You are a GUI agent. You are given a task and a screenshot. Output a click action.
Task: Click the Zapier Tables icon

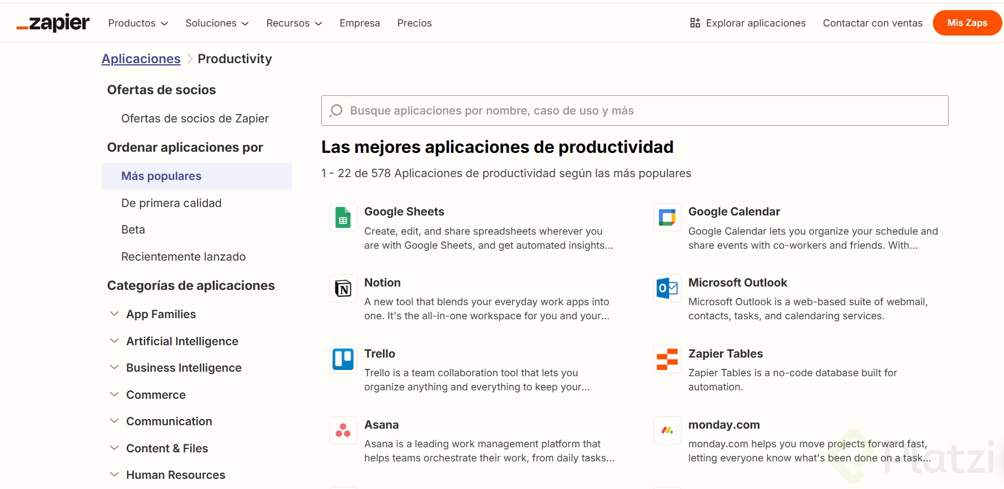[x=667, y=359]
